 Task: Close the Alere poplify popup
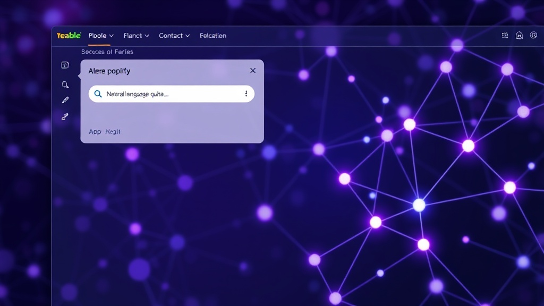[252, 71]
